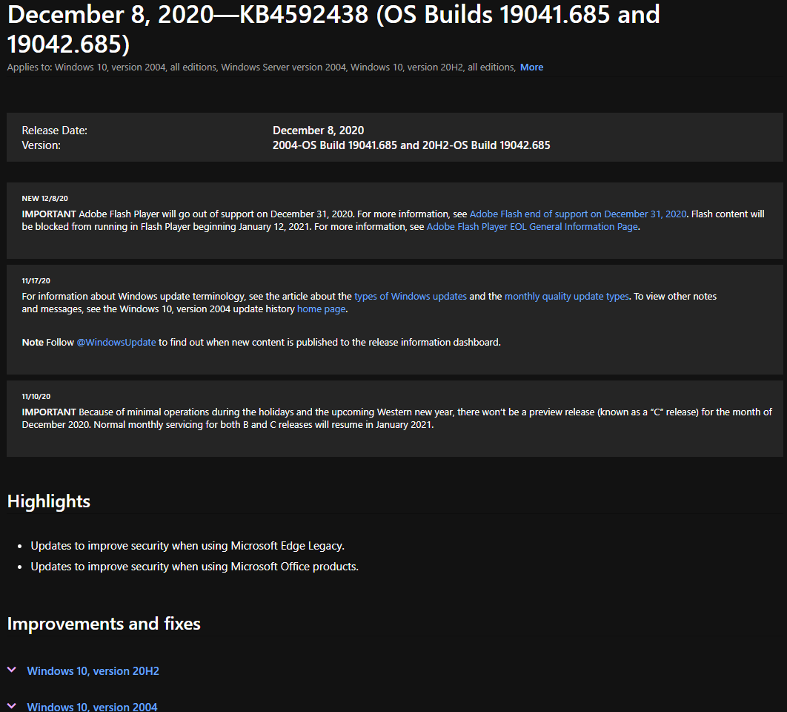Follow the types of Windows updates link

click(411, 297)
